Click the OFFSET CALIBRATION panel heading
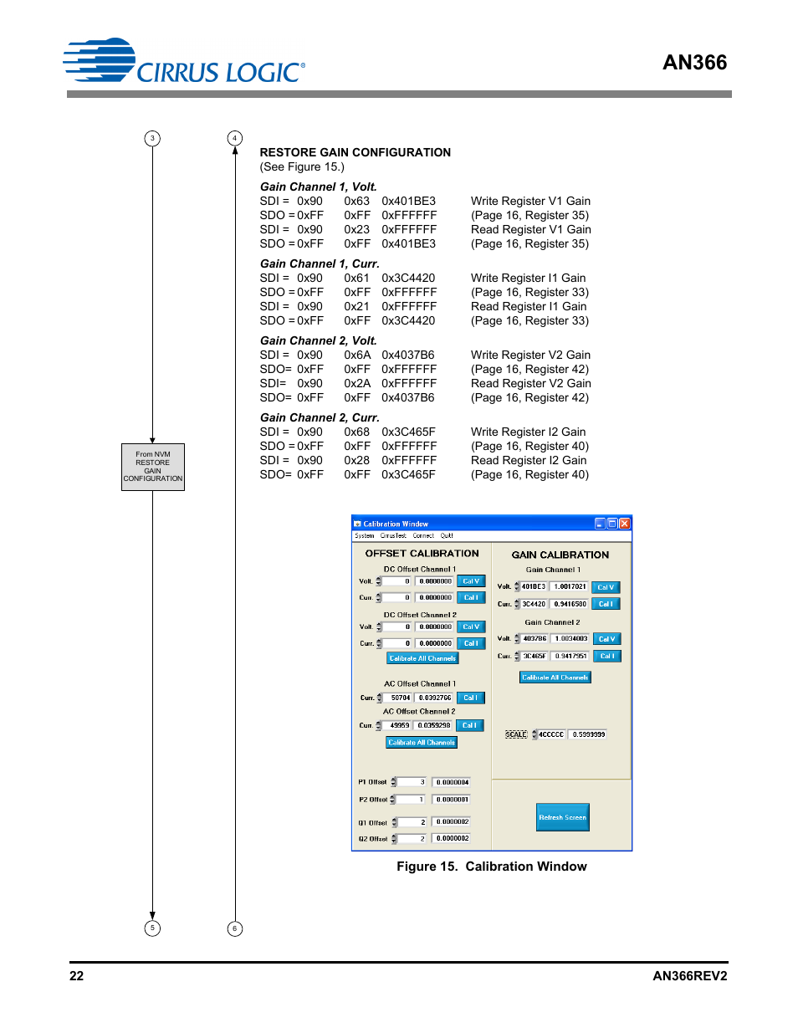Viewport: 798px width, 1033px height. point(422,554)
